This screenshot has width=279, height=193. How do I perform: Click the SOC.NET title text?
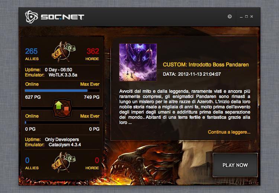click(x=62, y=17)
